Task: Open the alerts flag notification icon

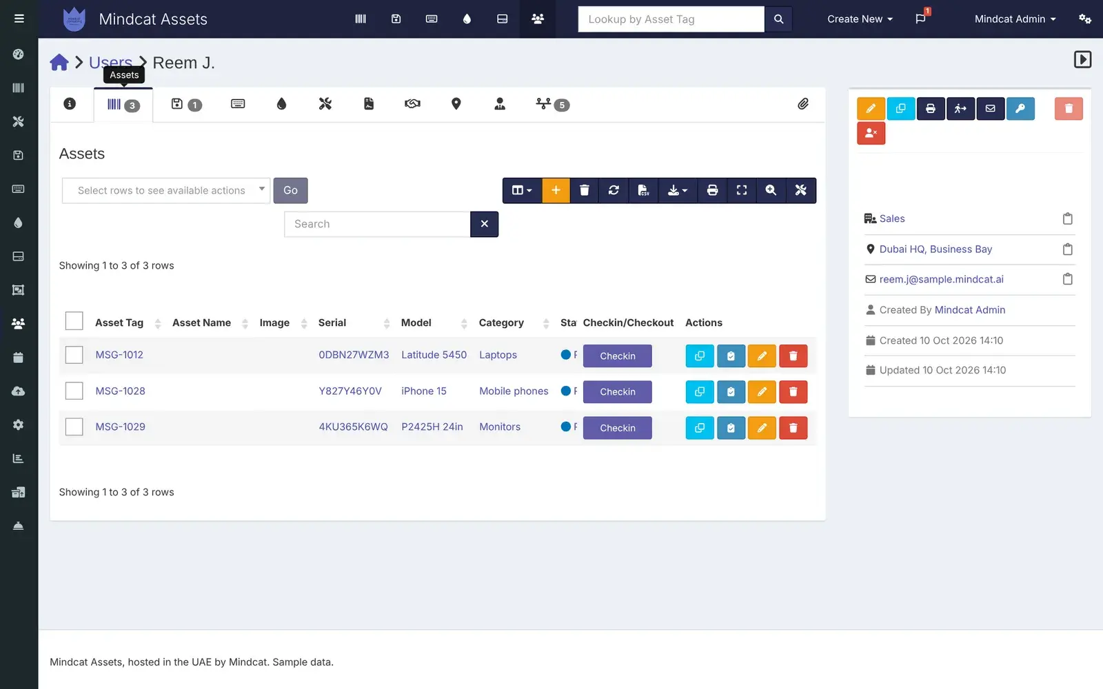Action: point(920,19)
